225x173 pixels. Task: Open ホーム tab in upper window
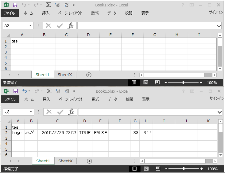[29, 13]
